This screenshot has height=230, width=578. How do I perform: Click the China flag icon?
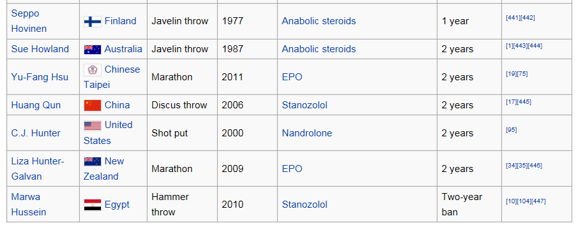coord(92,105)
